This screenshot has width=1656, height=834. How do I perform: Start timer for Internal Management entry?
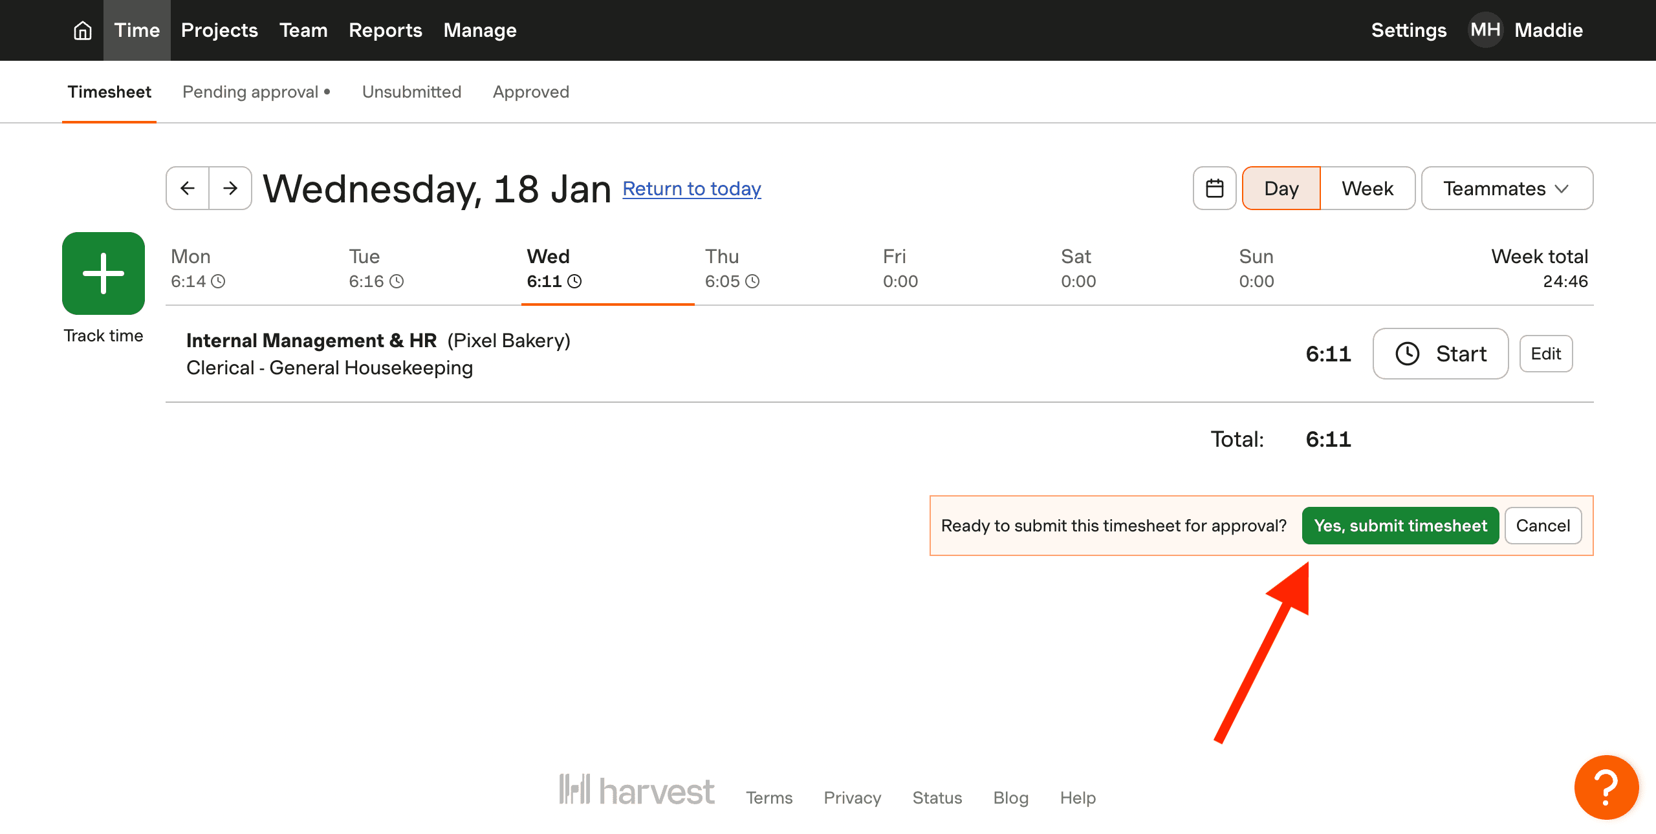tap(1441, 354)
